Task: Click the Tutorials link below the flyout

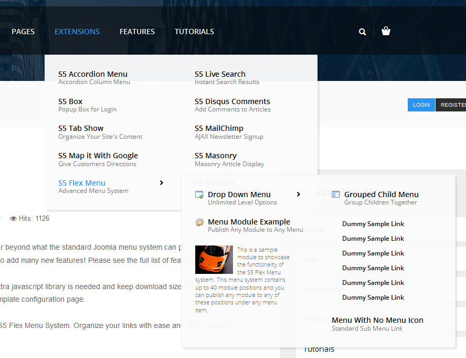Action: point(319,350)
